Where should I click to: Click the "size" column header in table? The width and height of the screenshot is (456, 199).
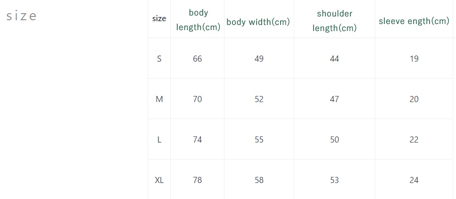(x=159, y=19)
